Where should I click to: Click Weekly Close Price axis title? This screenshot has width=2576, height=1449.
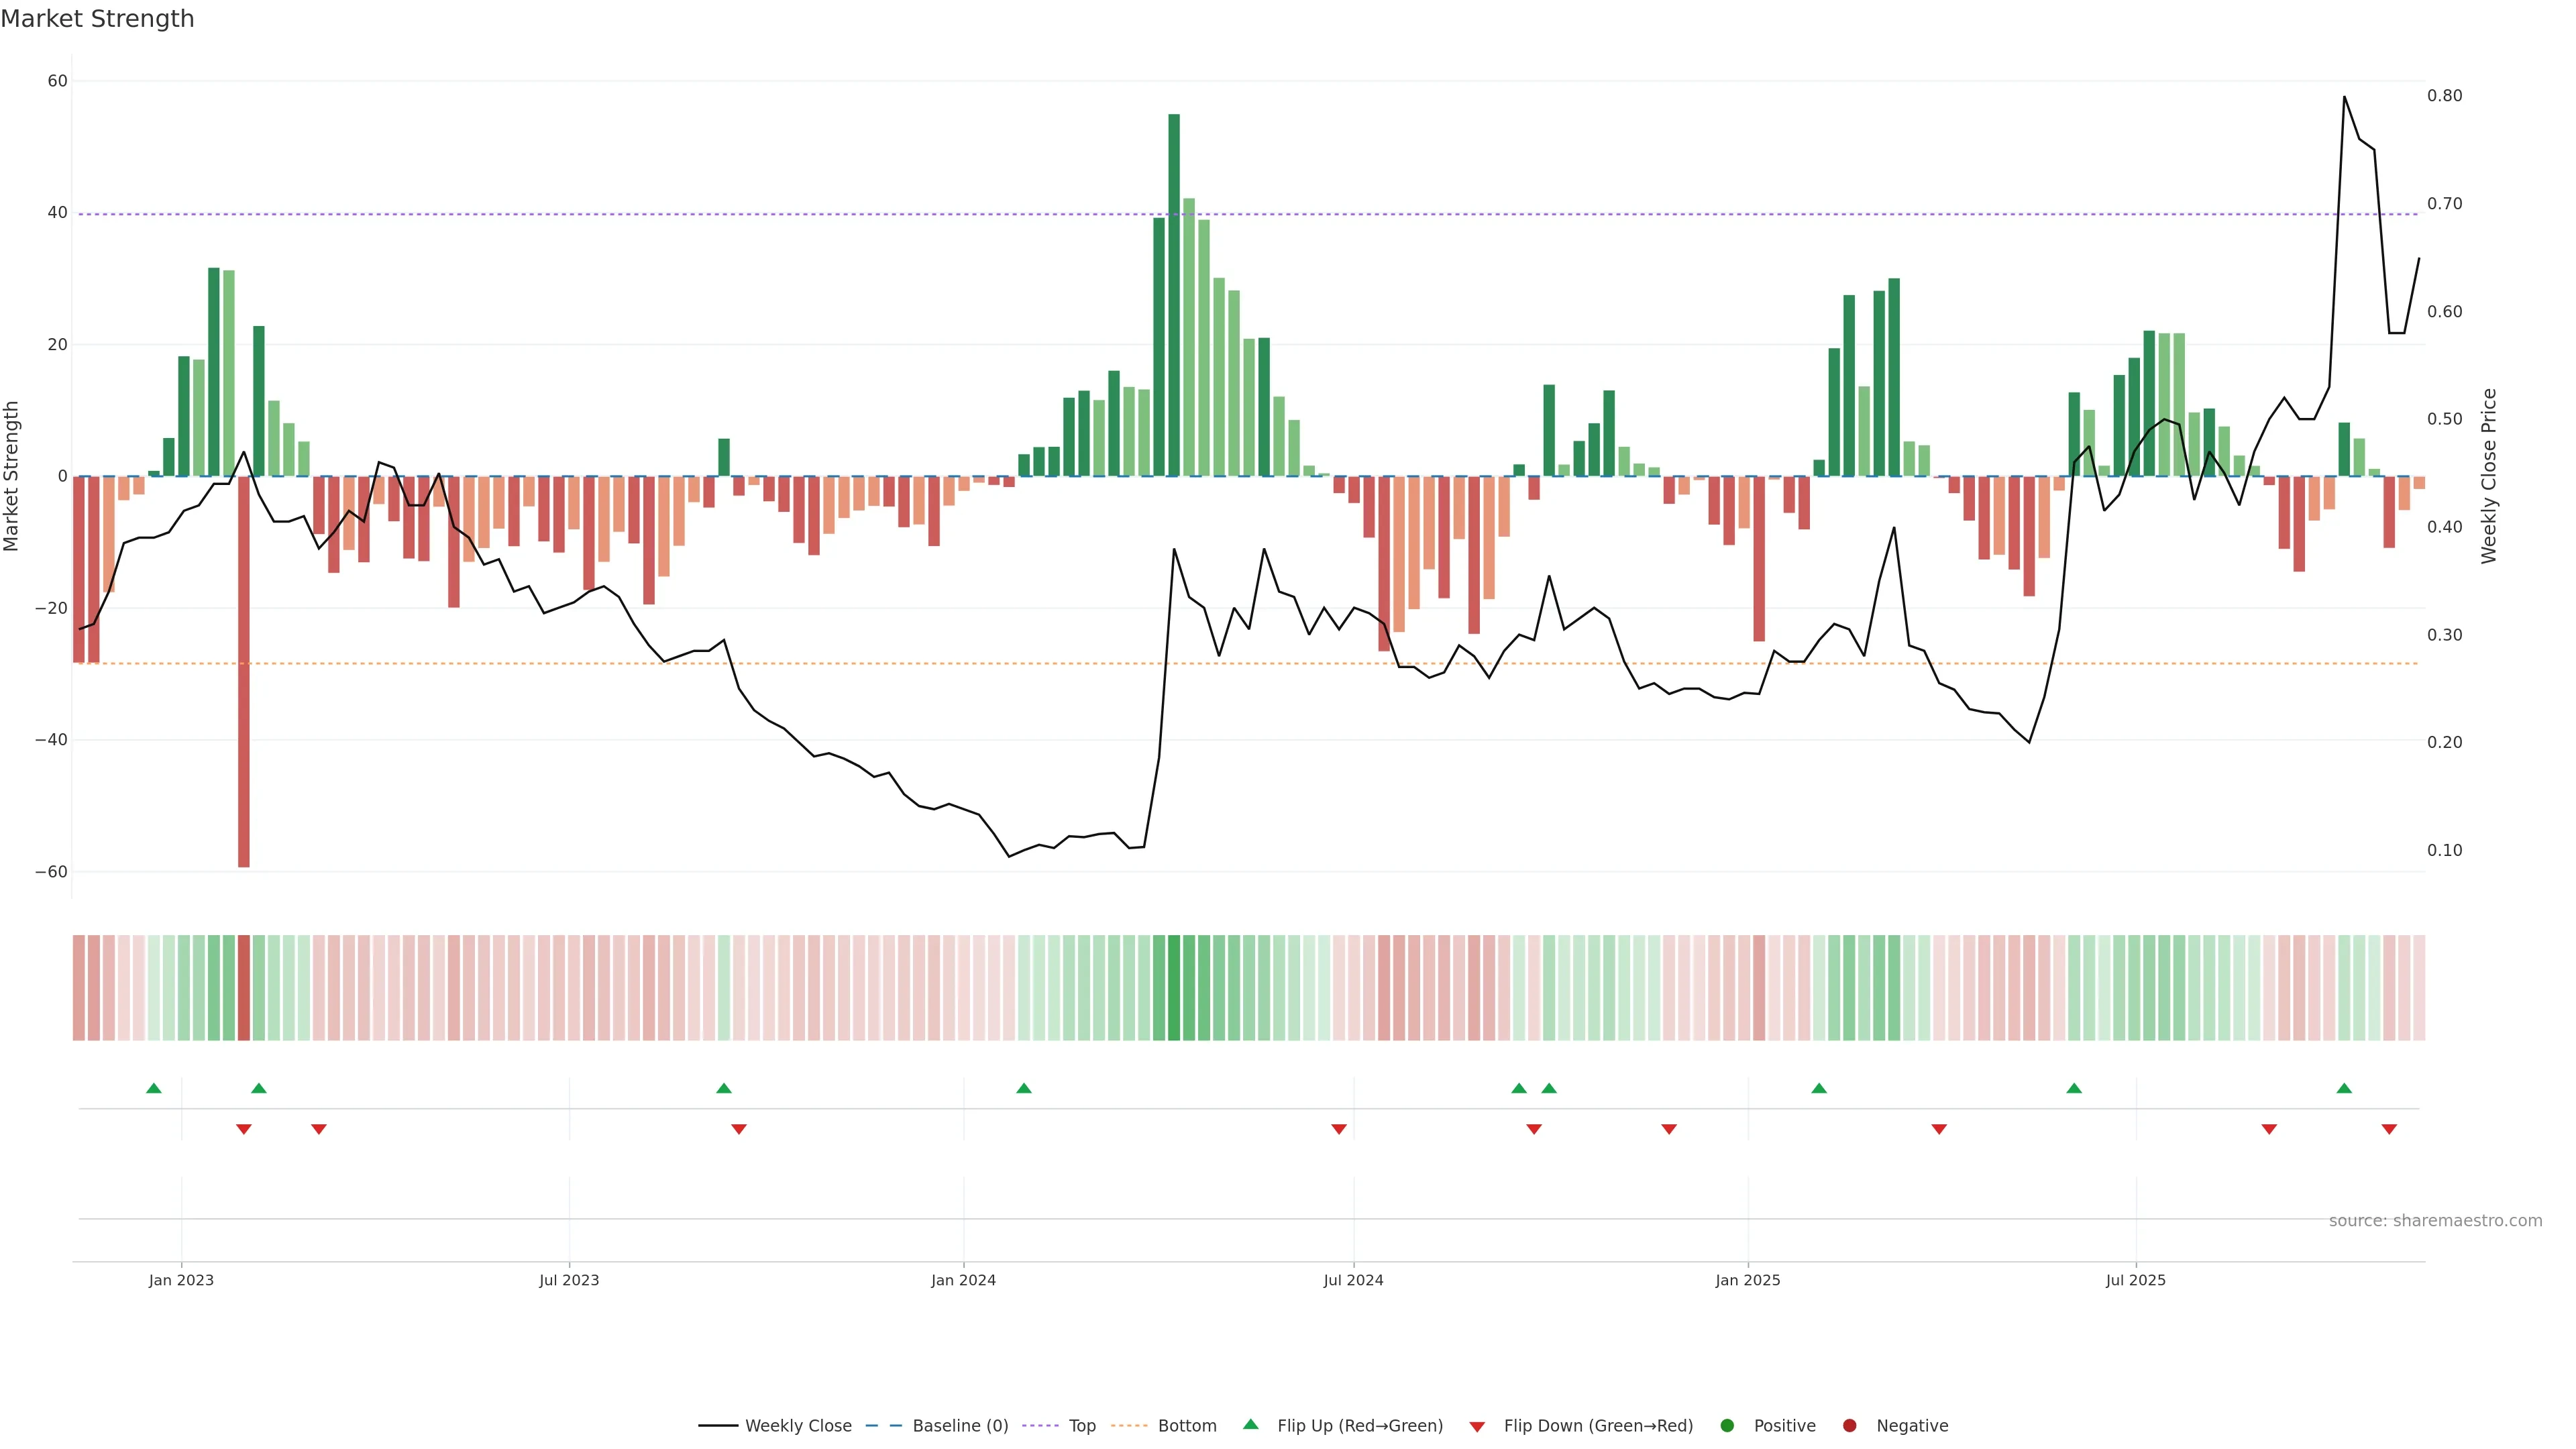point(2489,476)
